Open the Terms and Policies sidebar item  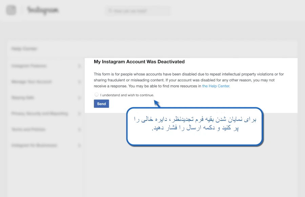(x=28, y=129)
